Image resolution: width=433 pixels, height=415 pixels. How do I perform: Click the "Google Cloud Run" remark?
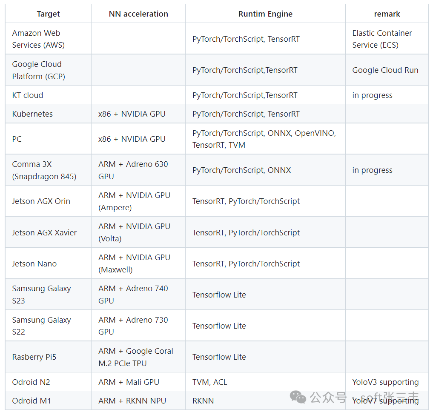click(x=387, y=70)
